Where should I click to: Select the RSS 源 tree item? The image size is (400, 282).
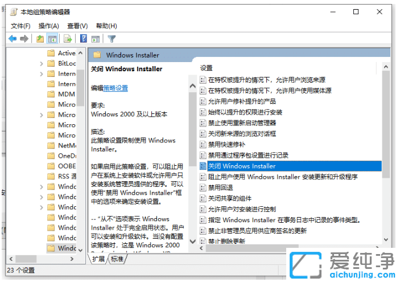click(67, 176)
